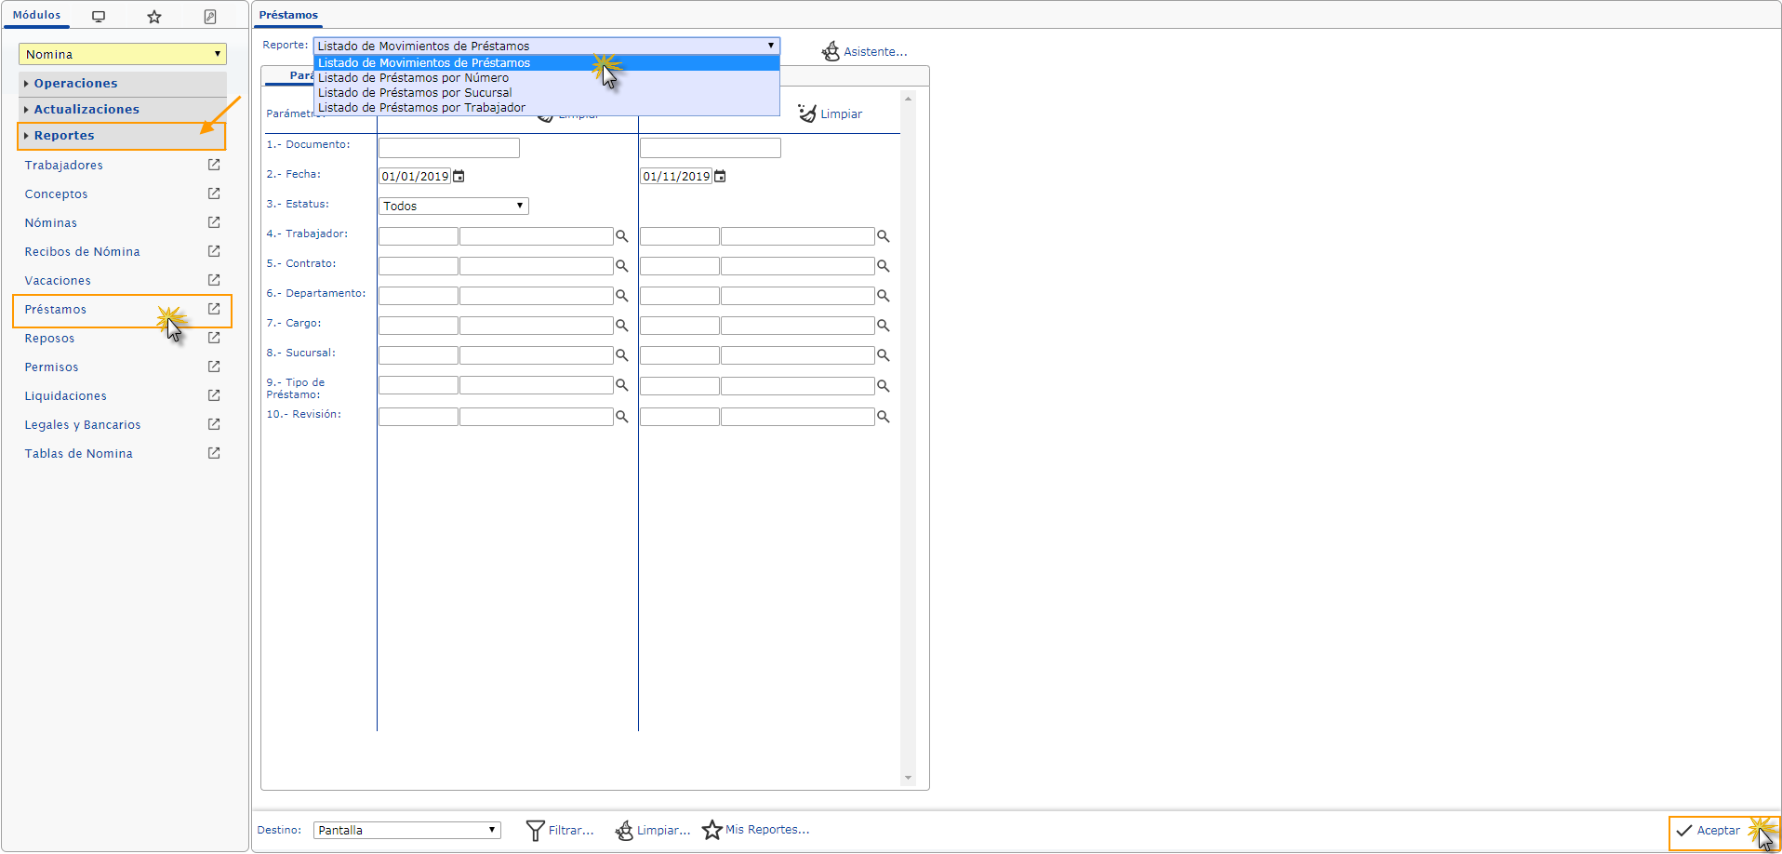1782x854 pixels.
Task: Select Listado de Préstamos por Sucursal option
Action: click(415, 93)
